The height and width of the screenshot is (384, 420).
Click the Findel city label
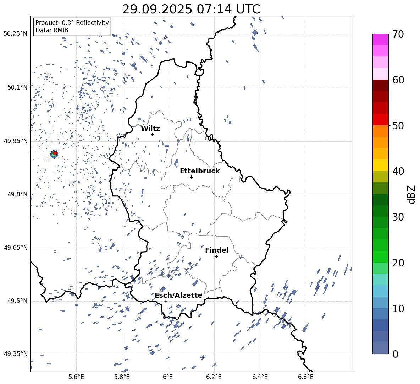(217, 250)
